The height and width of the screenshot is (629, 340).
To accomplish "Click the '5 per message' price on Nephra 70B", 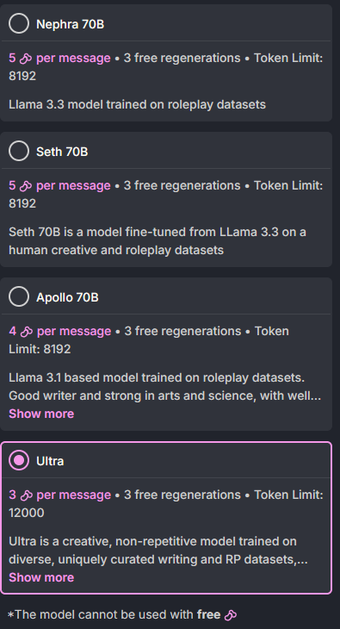I will point(59,59).
